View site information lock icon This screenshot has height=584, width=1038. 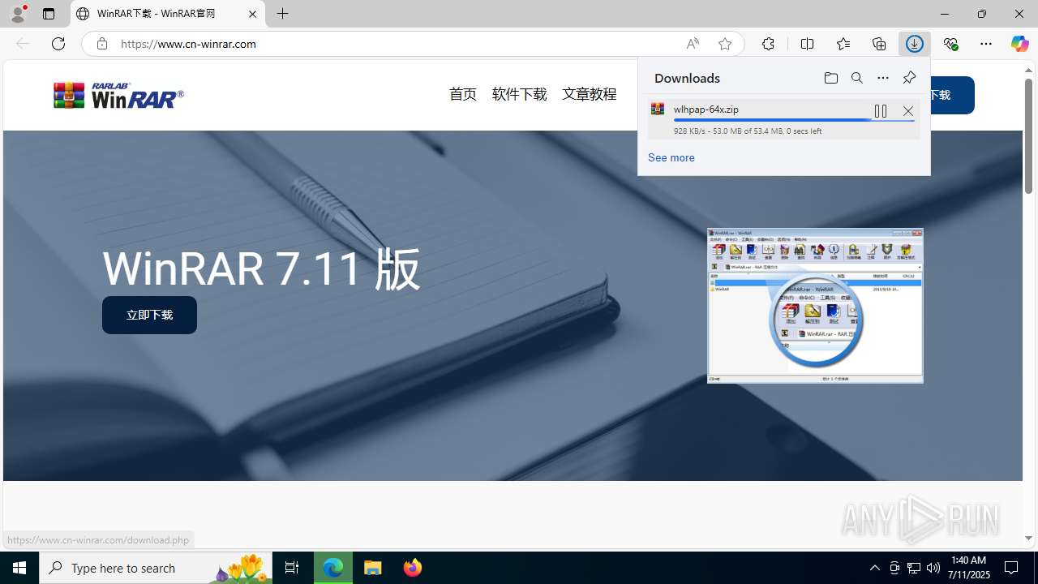(x=101, y=44)
